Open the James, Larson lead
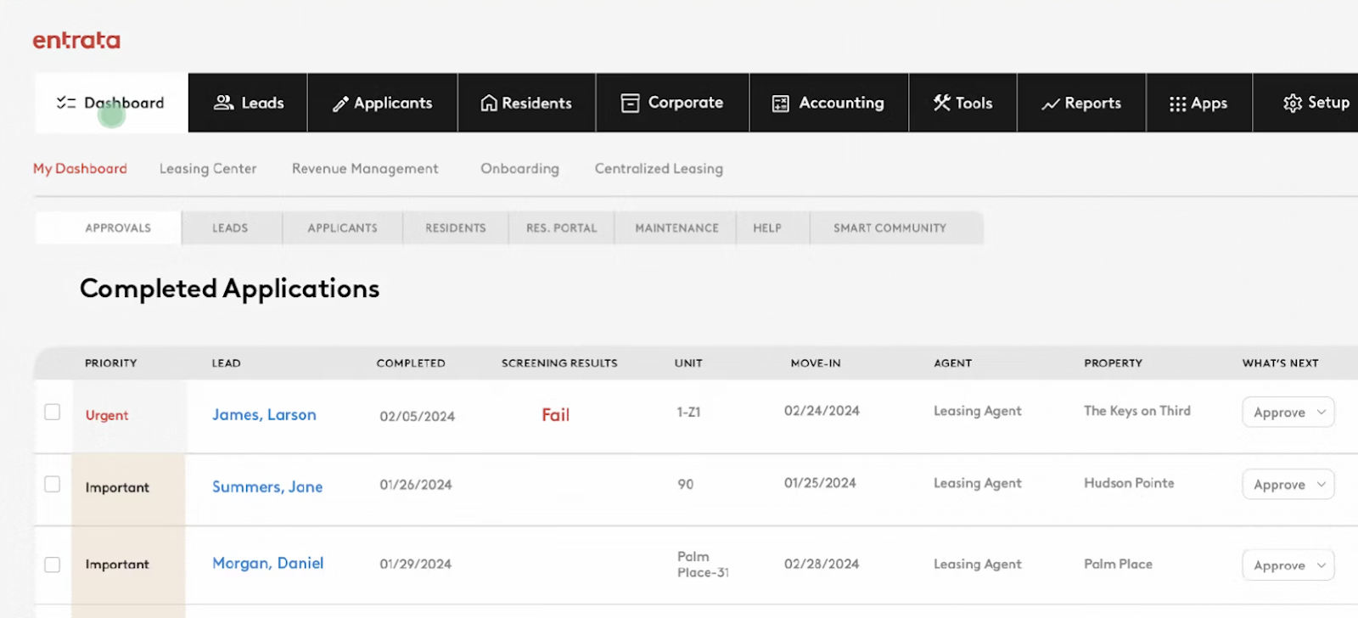The image size is (1358, 618). (264, 415)
